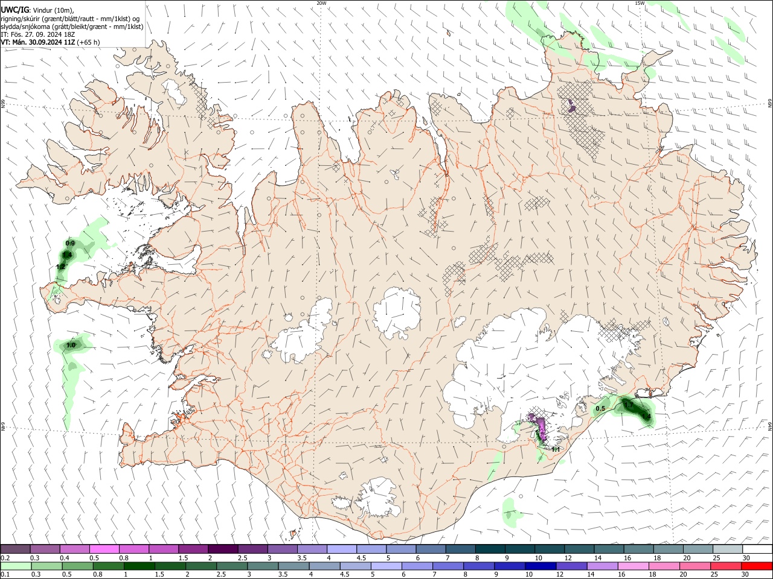Click the '30' label in the top legend row

pyautogui.click(x=746, y=558)
